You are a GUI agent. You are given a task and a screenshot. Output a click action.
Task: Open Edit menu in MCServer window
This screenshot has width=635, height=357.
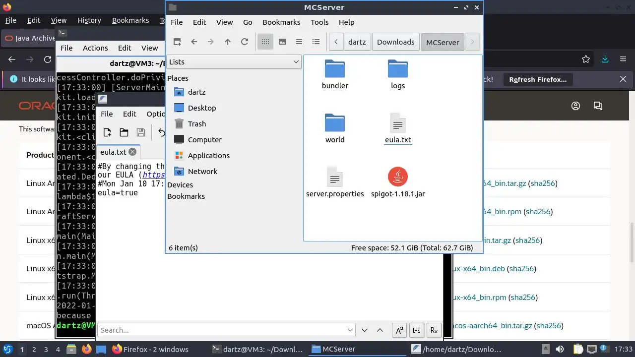point(199,22)
